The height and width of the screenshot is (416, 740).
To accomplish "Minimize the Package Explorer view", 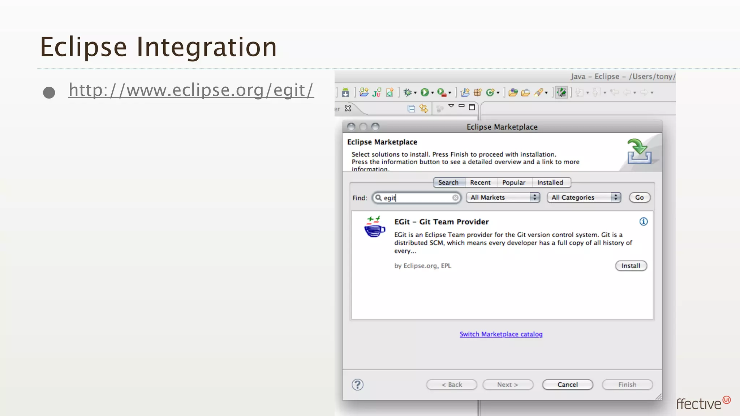I will [x=461, y=106].
